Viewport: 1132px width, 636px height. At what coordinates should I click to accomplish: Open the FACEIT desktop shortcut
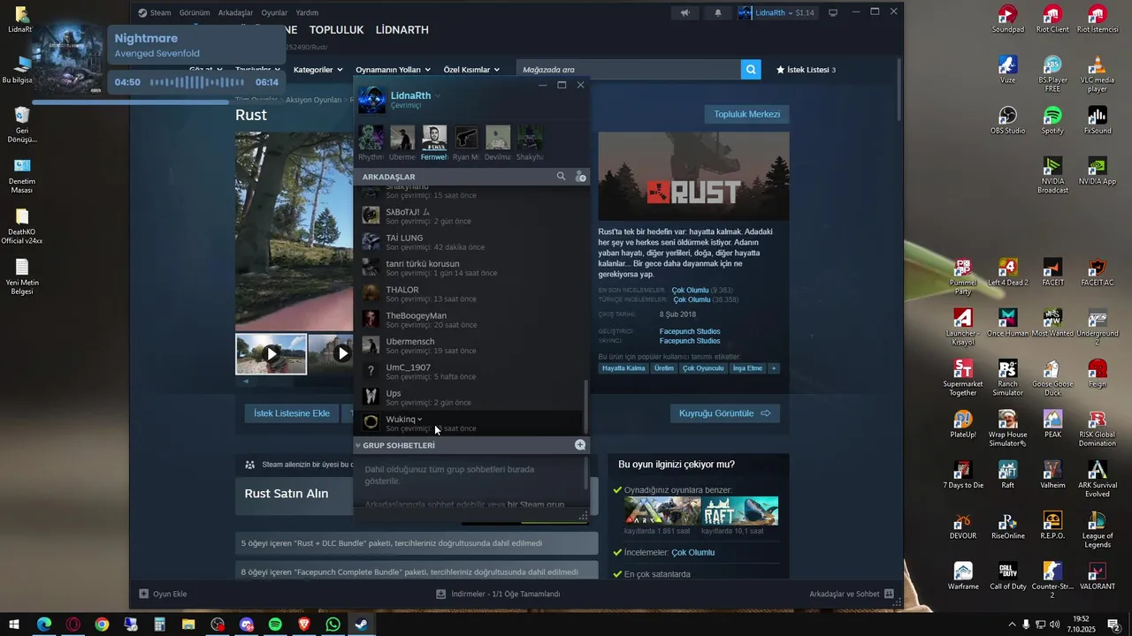click(x=1052, y=272)
